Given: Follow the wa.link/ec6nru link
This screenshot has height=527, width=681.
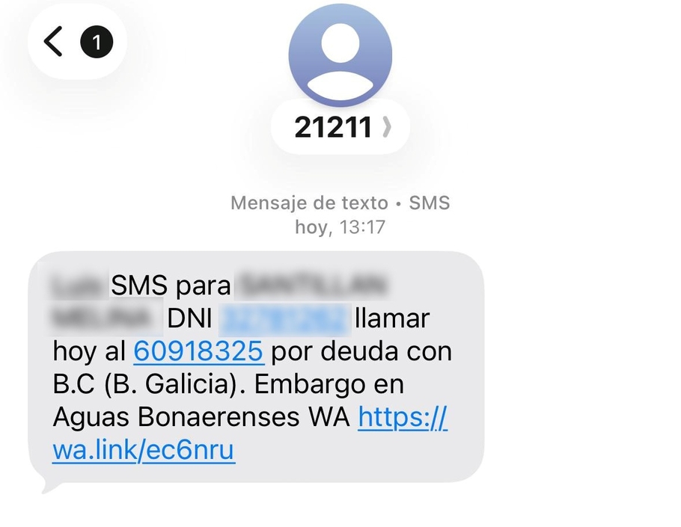Looking at the screenshot, I should pos(144,450).
